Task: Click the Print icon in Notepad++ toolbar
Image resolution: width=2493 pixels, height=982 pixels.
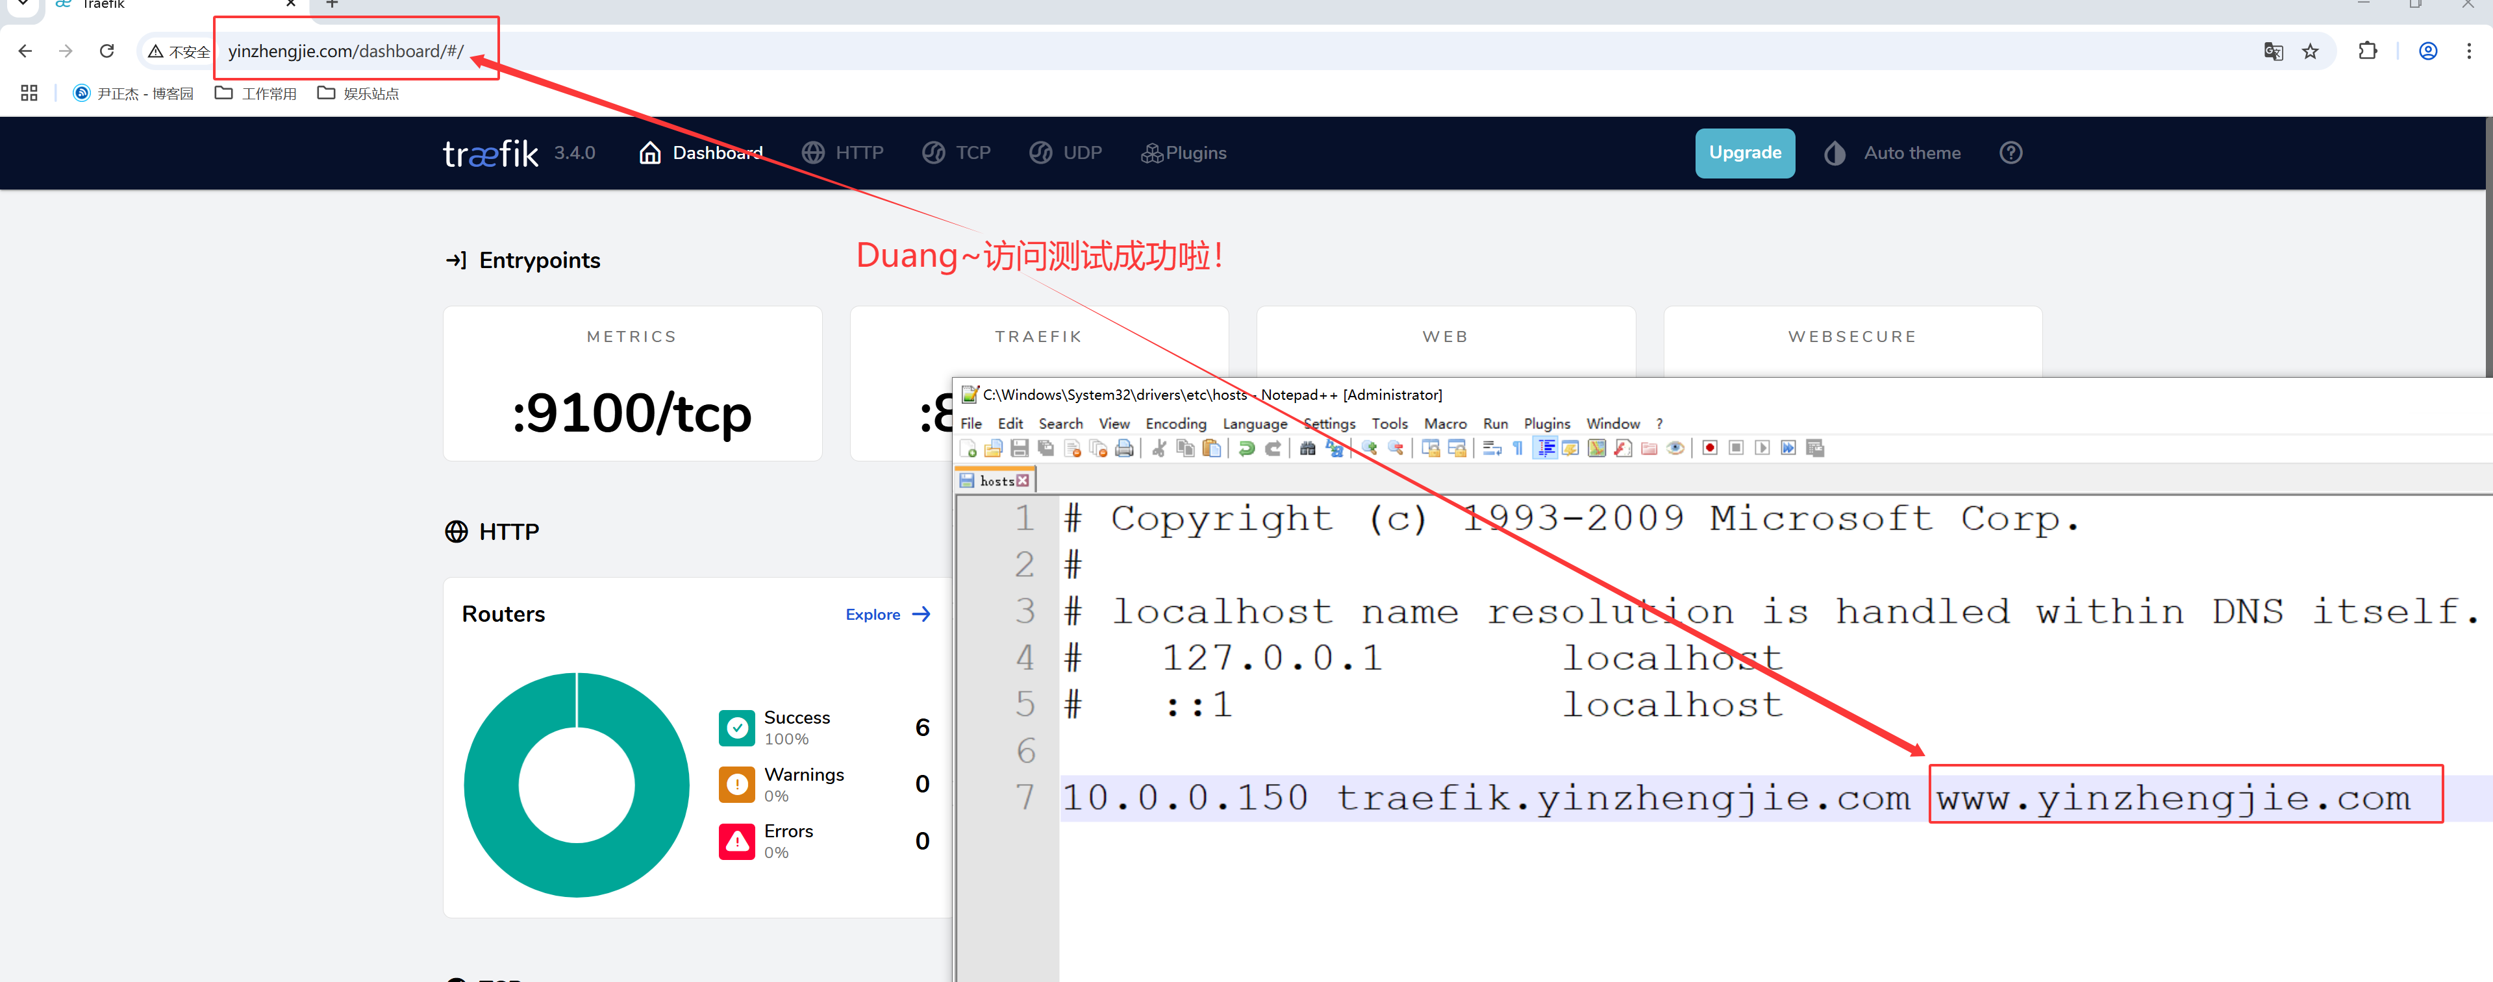Action: (1123, 448)
